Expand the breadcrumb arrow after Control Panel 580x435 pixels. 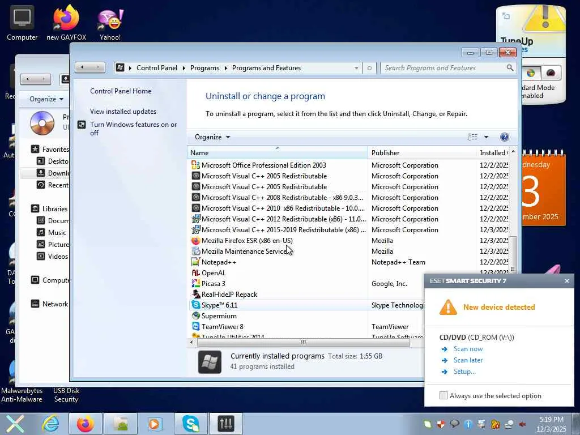pos(184,68)
